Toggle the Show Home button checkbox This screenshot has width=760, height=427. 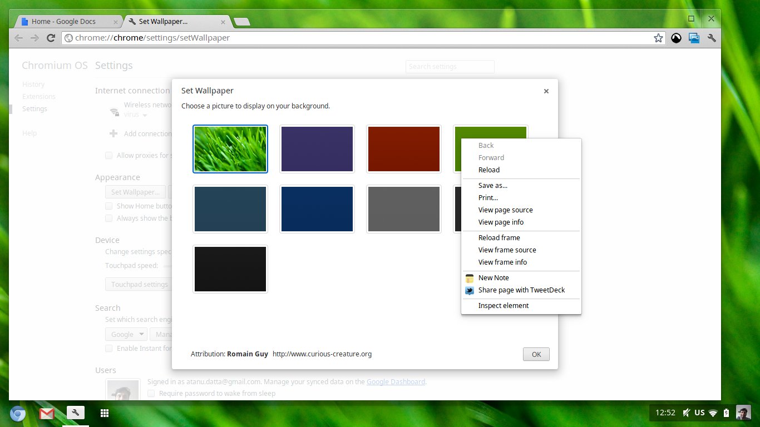[x=109, y=206]
